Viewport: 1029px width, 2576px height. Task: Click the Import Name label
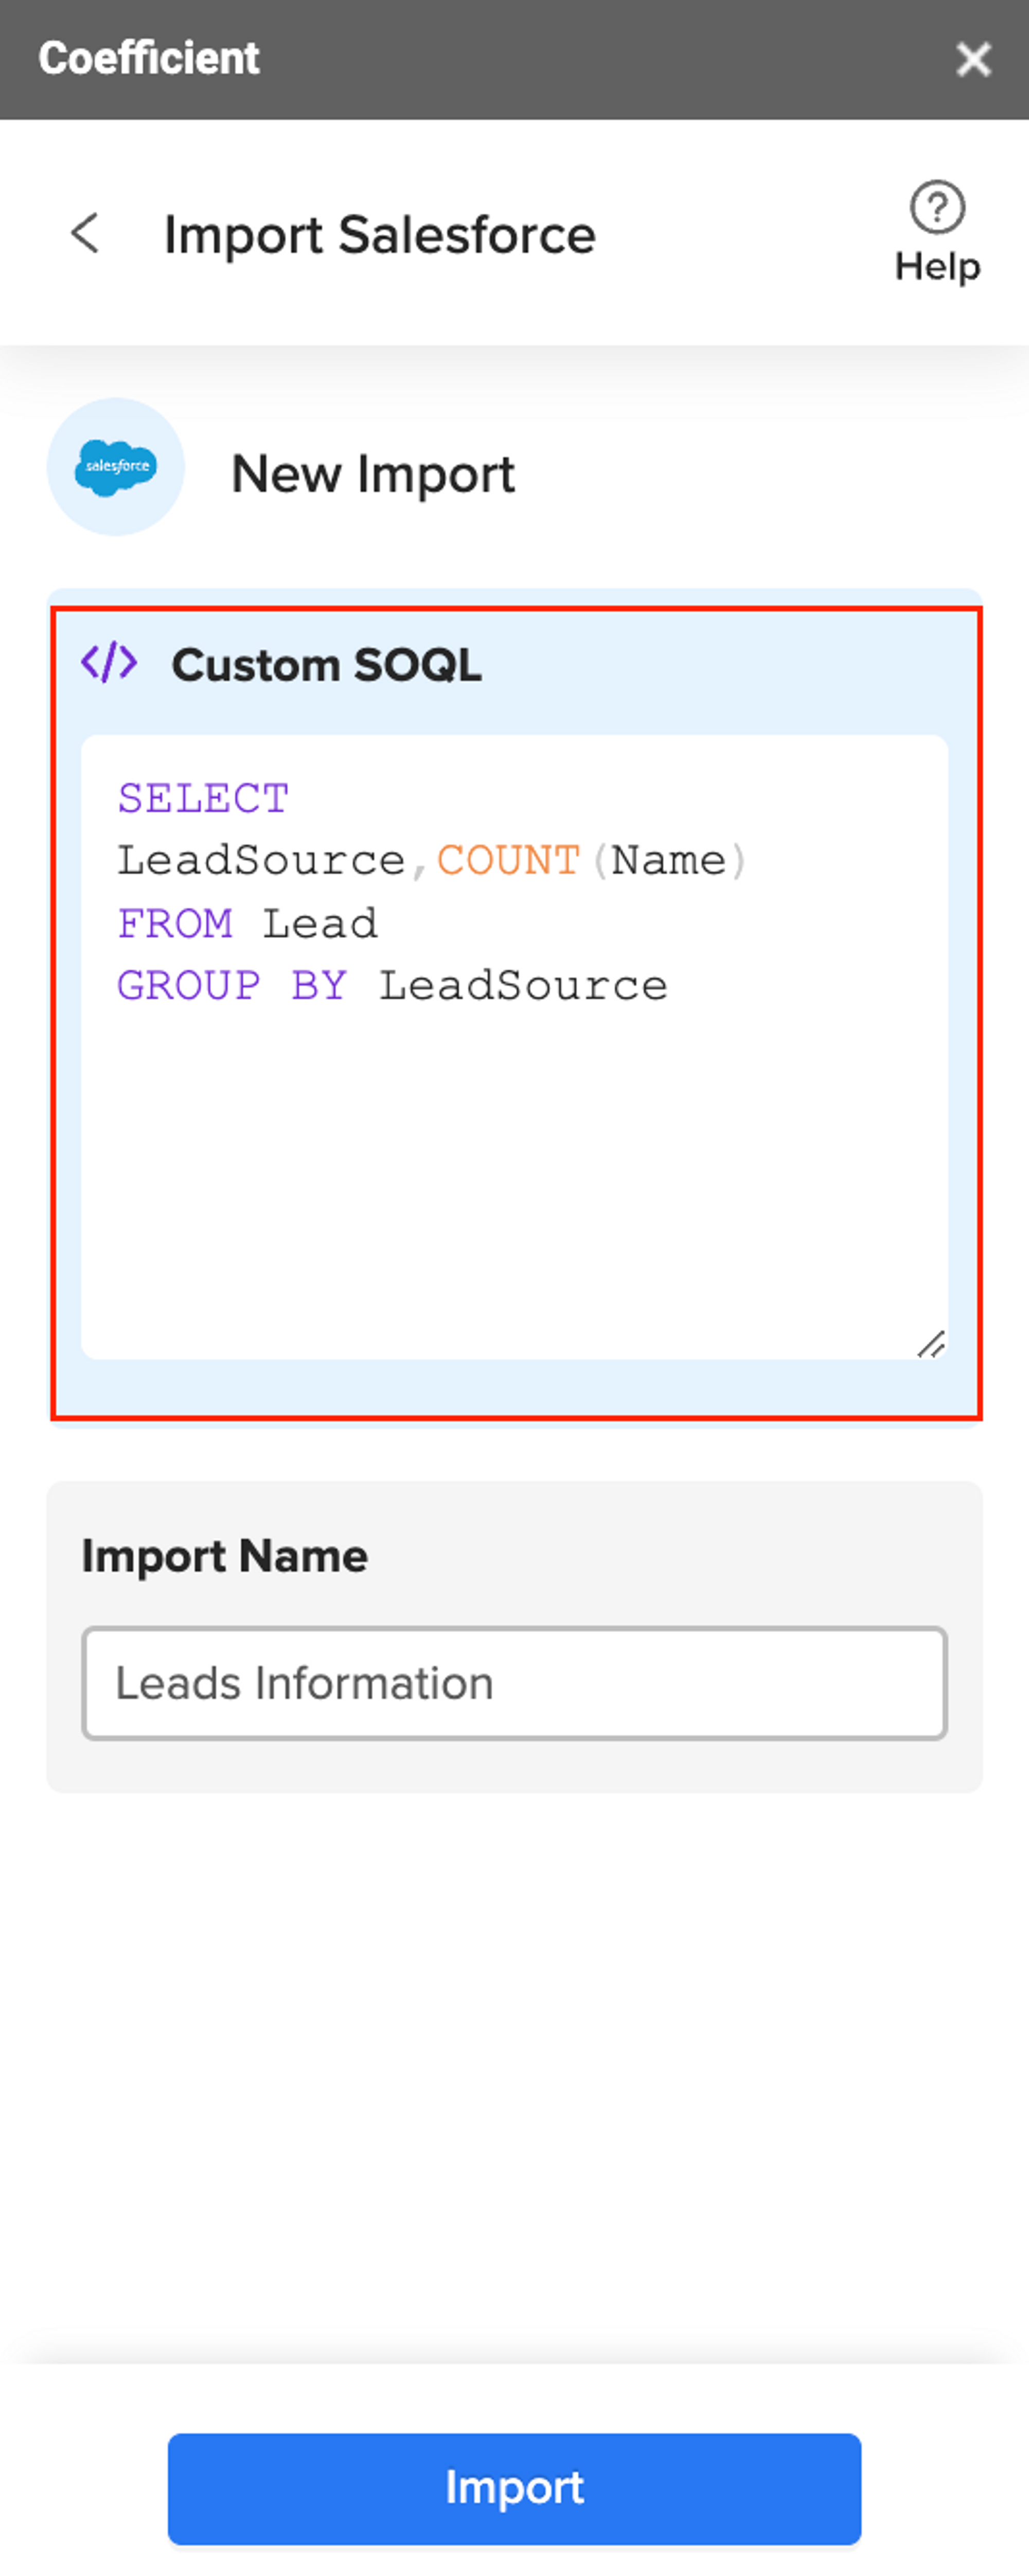coord(225,1556)
